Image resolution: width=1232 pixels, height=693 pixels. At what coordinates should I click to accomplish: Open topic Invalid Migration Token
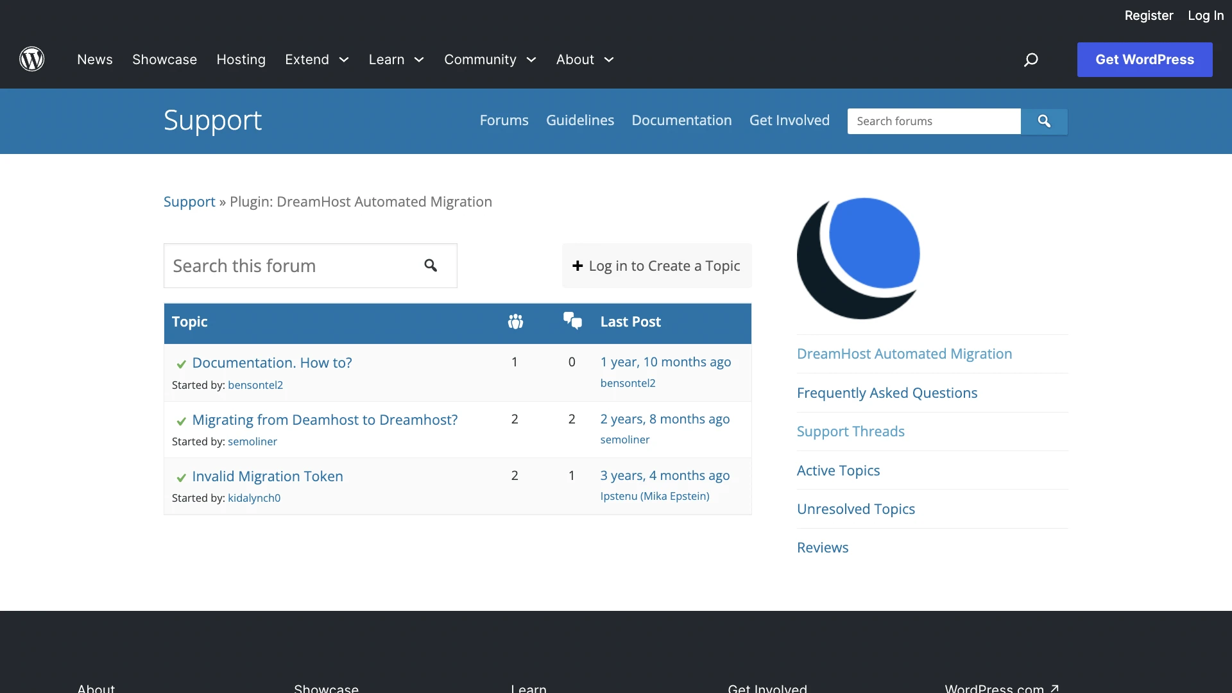point(268,476)
